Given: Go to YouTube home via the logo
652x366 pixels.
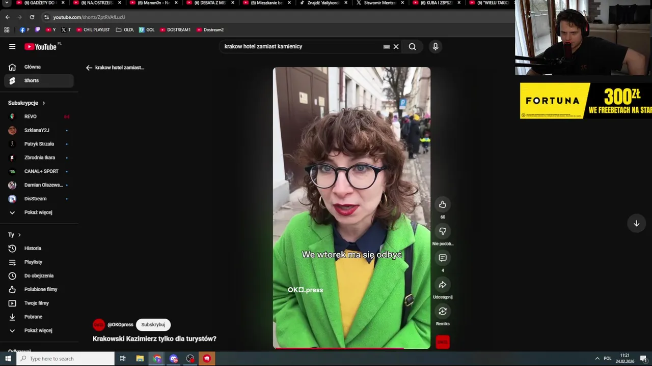Looking at the screenshot, I should (40, 47).
